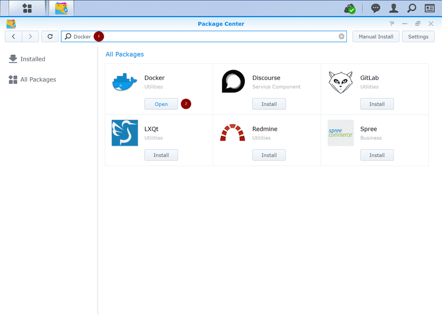
Task: Refresh the package list
Action: click(x=50, y=36)
